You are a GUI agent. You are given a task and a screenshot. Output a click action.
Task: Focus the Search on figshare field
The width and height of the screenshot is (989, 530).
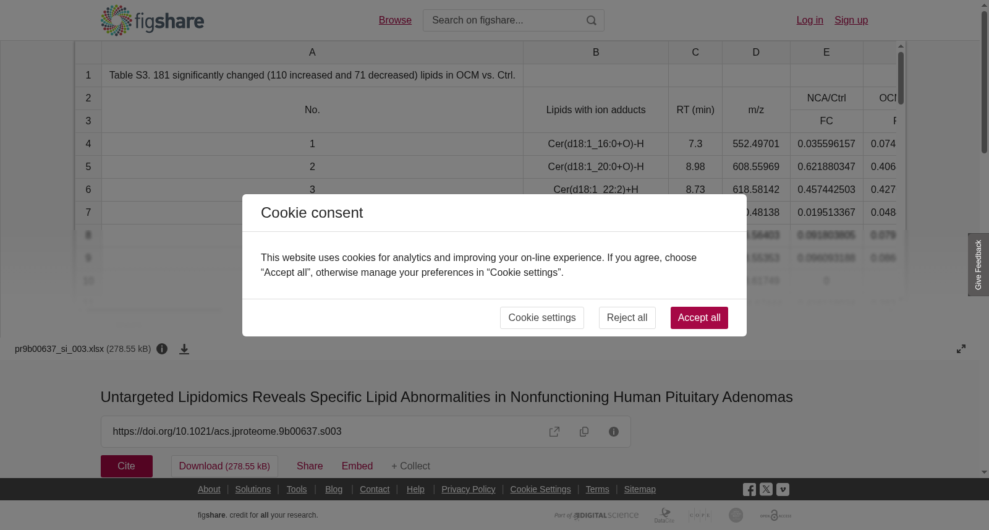tap(504, 20)
